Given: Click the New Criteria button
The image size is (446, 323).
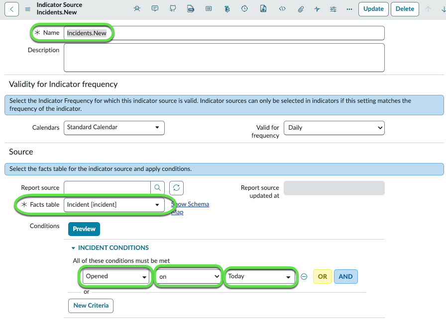Looking at the screenshot, I should point(91,306).
